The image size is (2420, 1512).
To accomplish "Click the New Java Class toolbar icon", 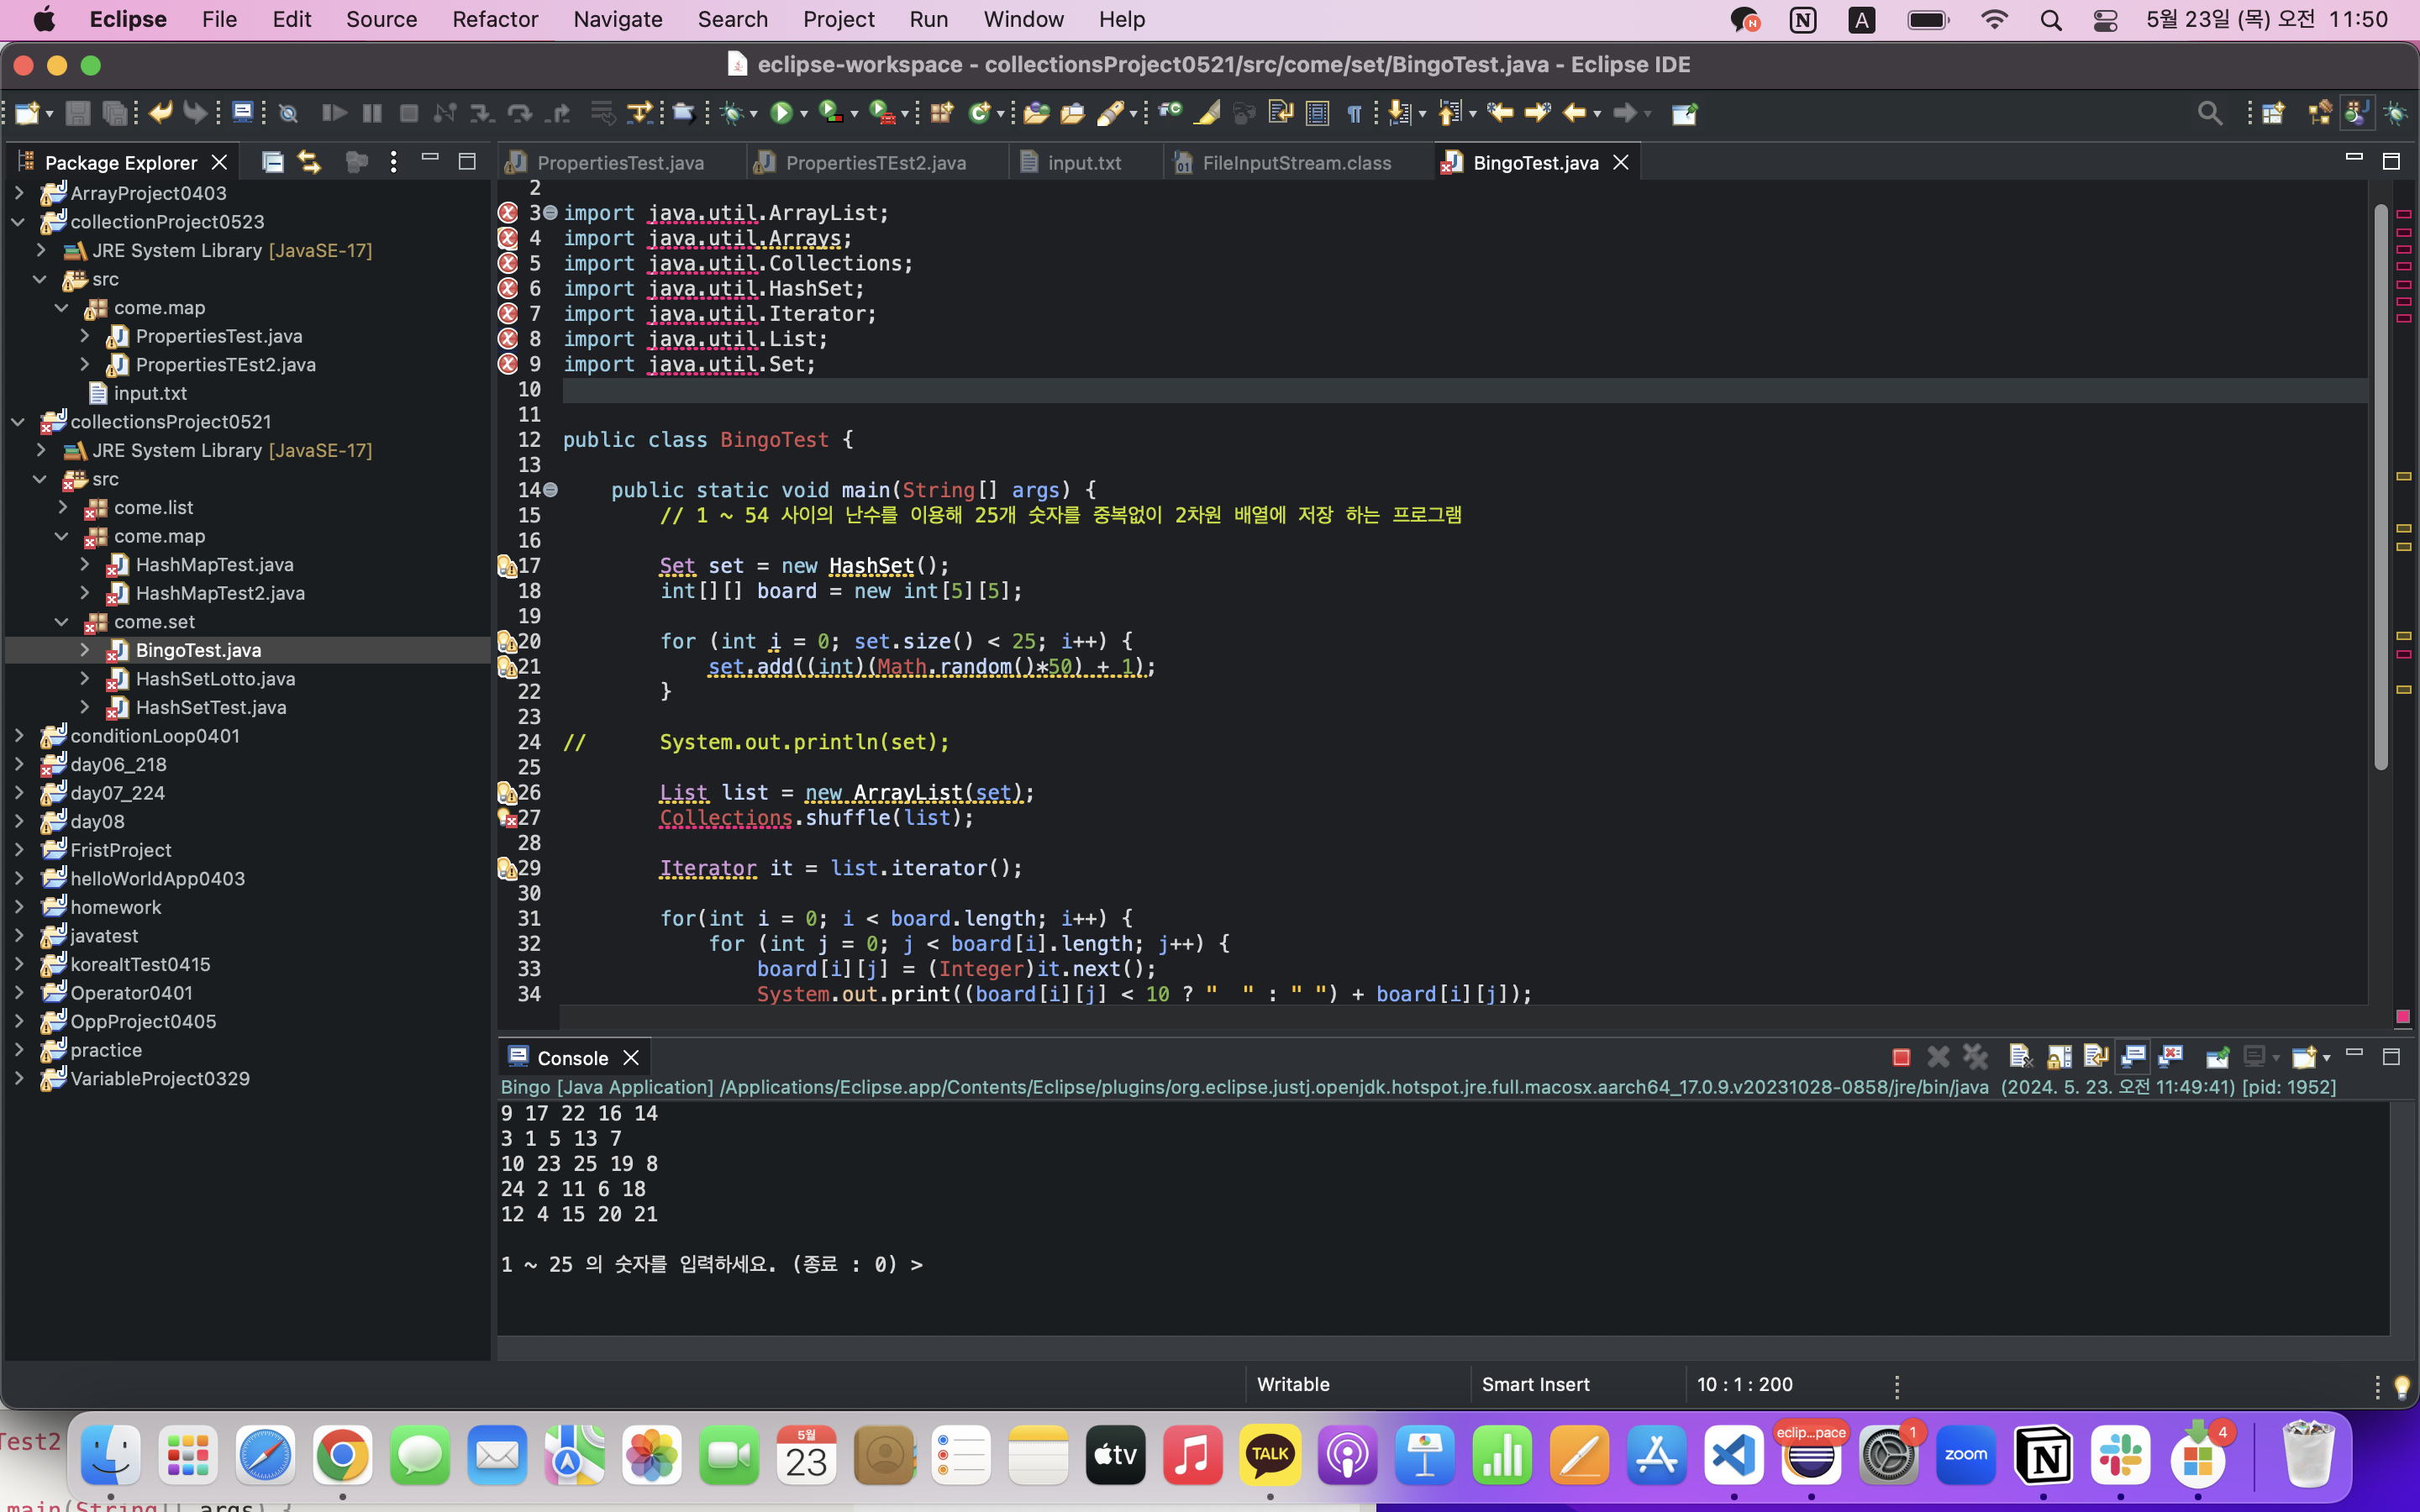I will 980,113.
